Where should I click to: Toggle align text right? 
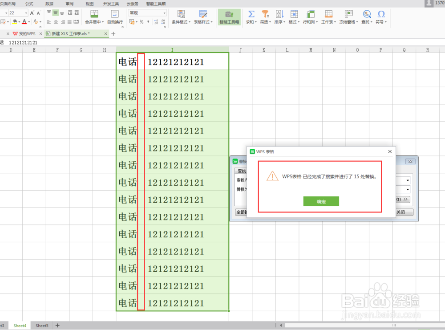coord(63,22)
